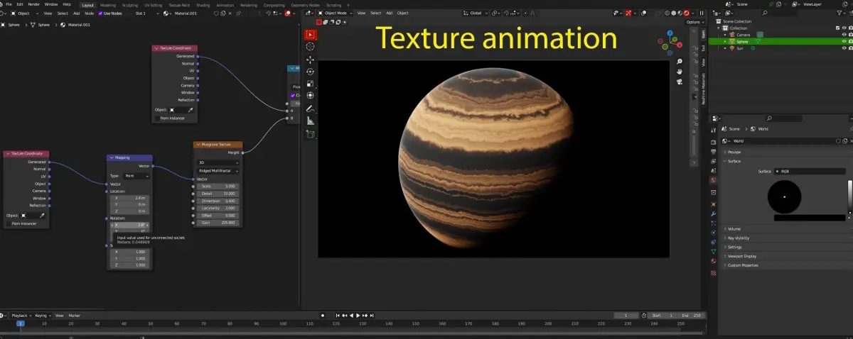The width and height of the screenshot is (853, 339).
Task: Open the Render menu
Action: pos(34,4)
